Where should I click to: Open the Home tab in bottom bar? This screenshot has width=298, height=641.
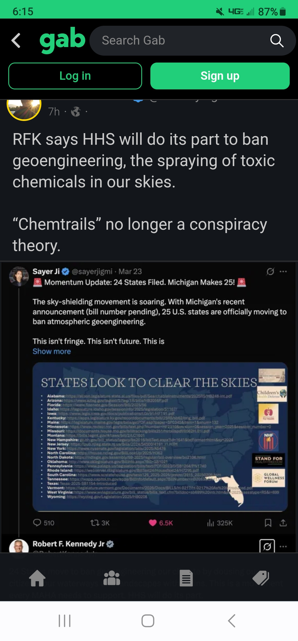(x=38, y=578)
